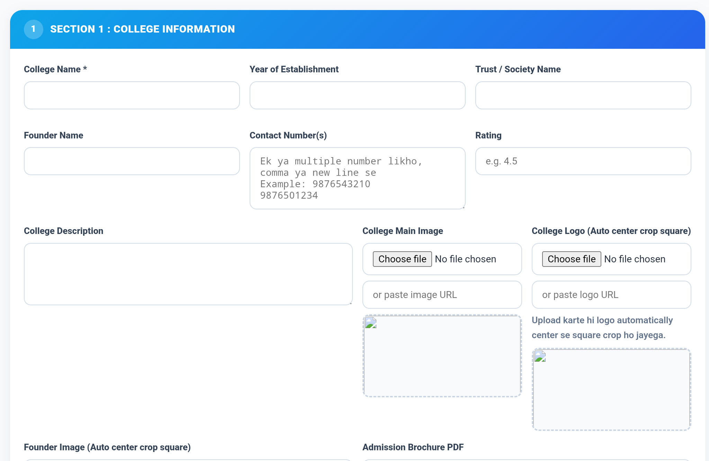The width and height of the screenshot is (709, 461).
Task: Click the paste logo URL field
Action: tap(611, 295)
